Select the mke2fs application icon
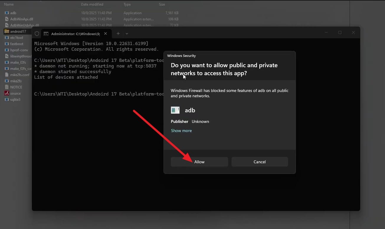The height and width of the screenshot is (229, 385). point(6,81)
